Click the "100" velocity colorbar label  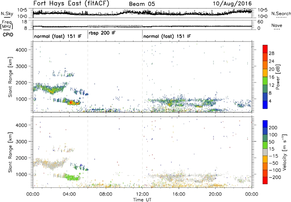(273, 135)
